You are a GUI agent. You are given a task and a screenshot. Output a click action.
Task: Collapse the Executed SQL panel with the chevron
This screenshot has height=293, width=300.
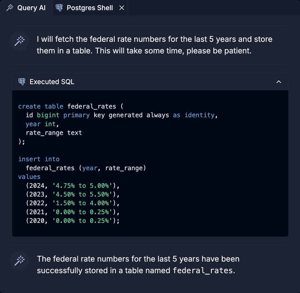279,82
